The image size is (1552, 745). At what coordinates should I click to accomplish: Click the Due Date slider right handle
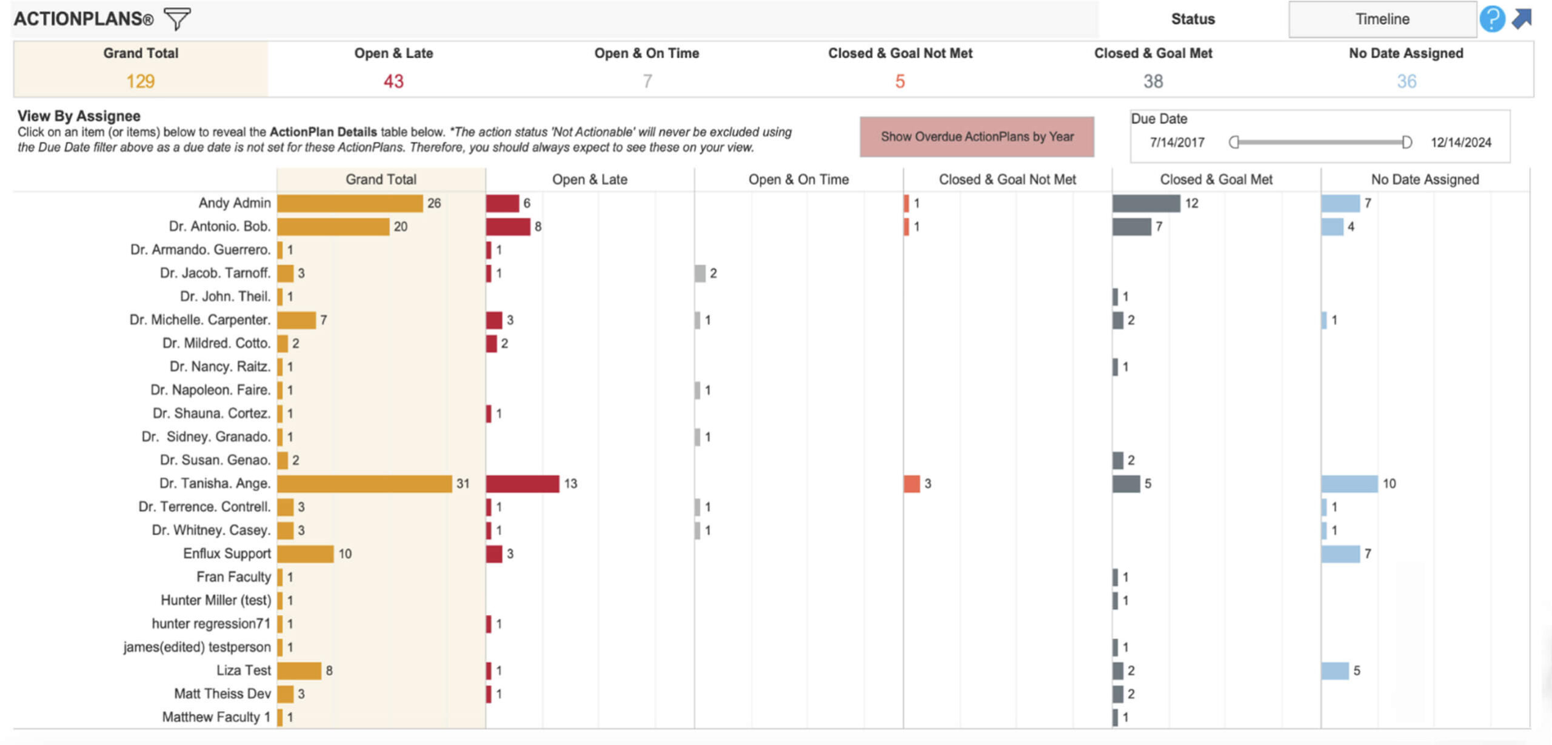coord(1406,142)
